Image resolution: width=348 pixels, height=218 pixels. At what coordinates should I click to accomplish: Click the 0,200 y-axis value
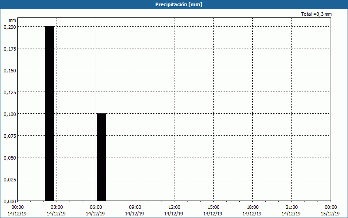pos(10,27)
